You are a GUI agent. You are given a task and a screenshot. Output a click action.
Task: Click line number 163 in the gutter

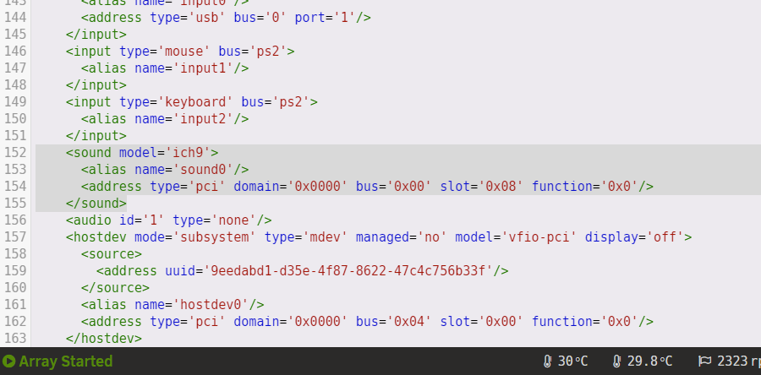pos(15,338)
